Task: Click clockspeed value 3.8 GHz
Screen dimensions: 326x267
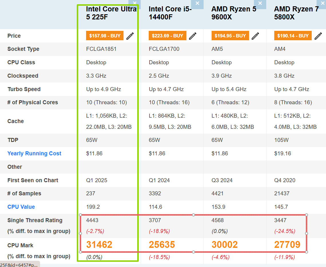Action: (x=284, y=76)
